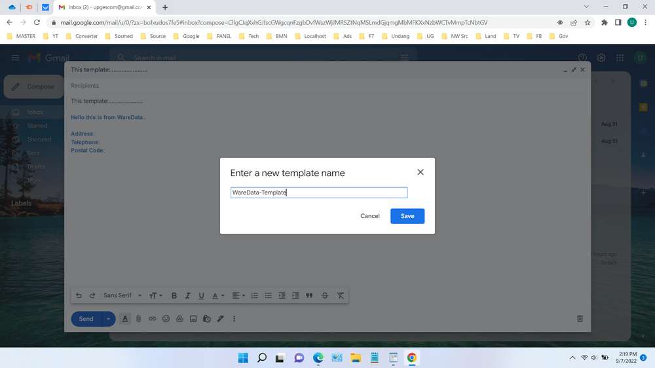
Task: Click the compose subject line
Action: [x=327, y=101]
